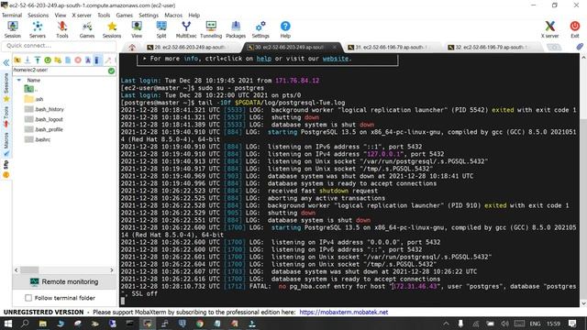
Task: Open the Session toolbar icon
Action: click(x=13, y=29)
